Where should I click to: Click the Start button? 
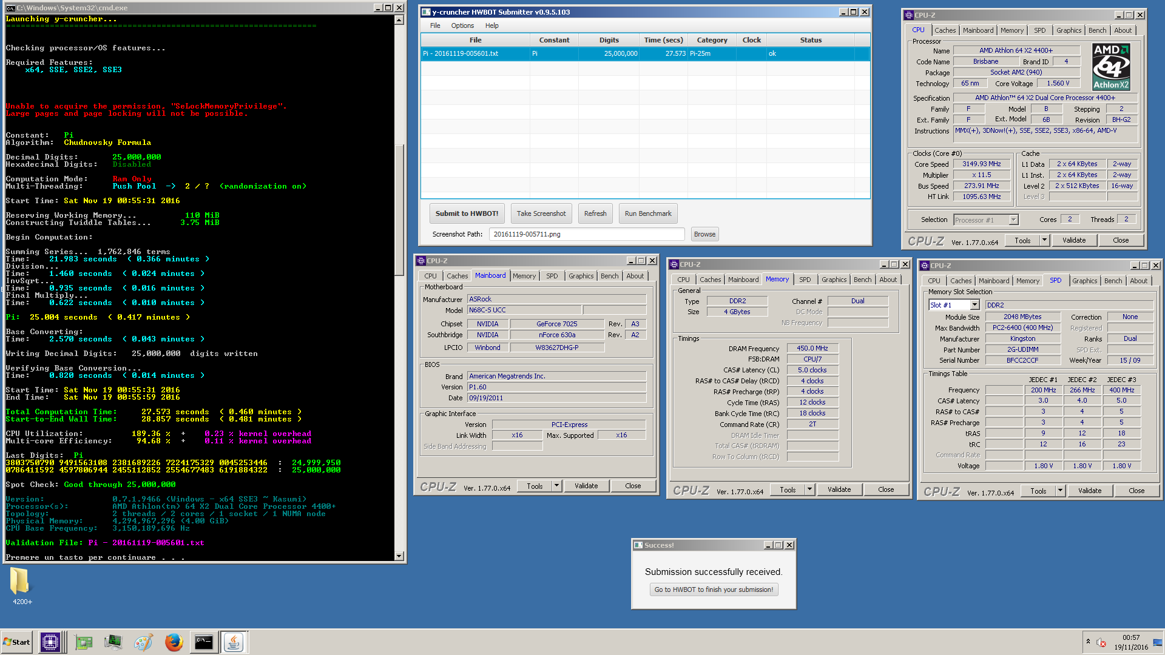coord(17,642)
